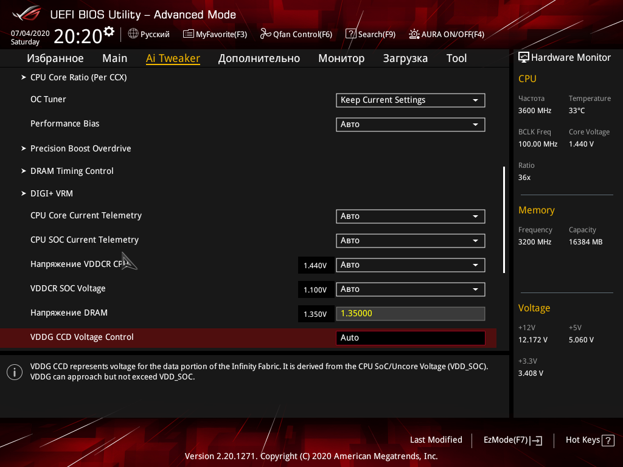Viewport: 623px width, 467px height.
Task: Toggle AURA lighting icon
Action: click(x=414, y=34)
